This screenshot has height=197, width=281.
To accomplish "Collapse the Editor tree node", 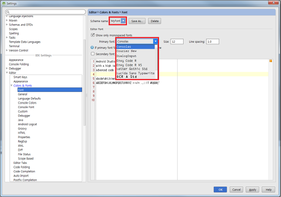I will point(7,73).
